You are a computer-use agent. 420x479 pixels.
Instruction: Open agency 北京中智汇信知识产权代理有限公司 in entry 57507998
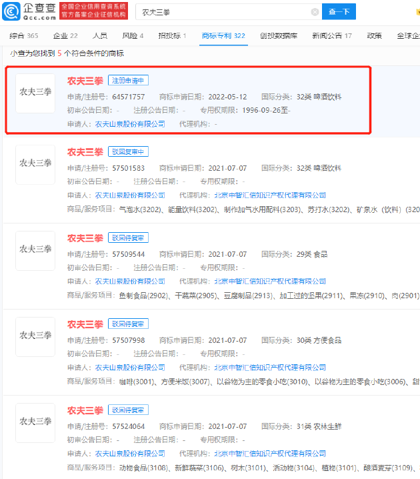click(x=270, y=368)
